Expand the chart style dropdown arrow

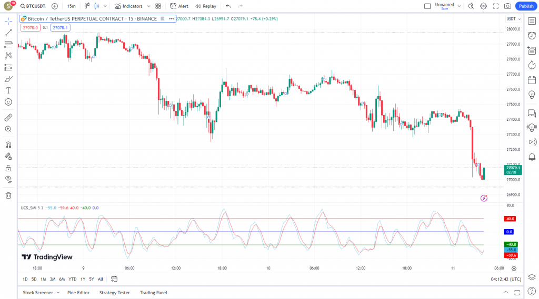[x=105, y=6]
